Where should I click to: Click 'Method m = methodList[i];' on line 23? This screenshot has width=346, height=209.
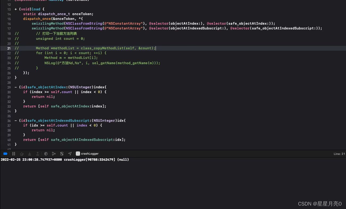(x=71, y=58)
